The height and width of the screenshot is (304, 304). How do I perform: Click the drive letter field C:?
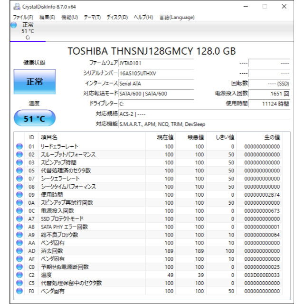tap(156, 104)
